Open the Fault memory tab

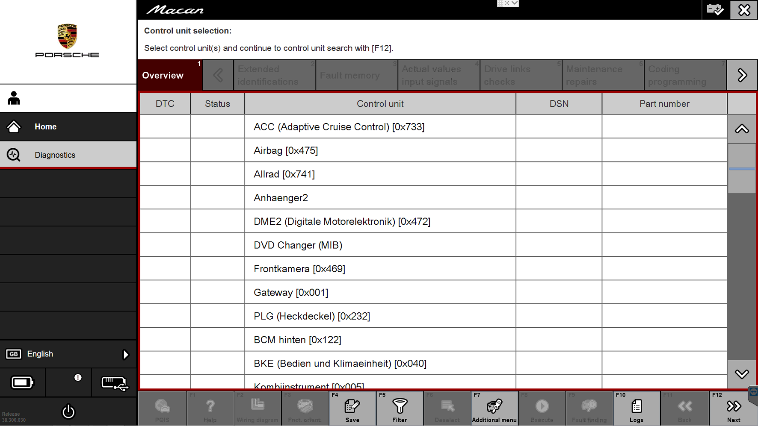click(x=357, y=75)
